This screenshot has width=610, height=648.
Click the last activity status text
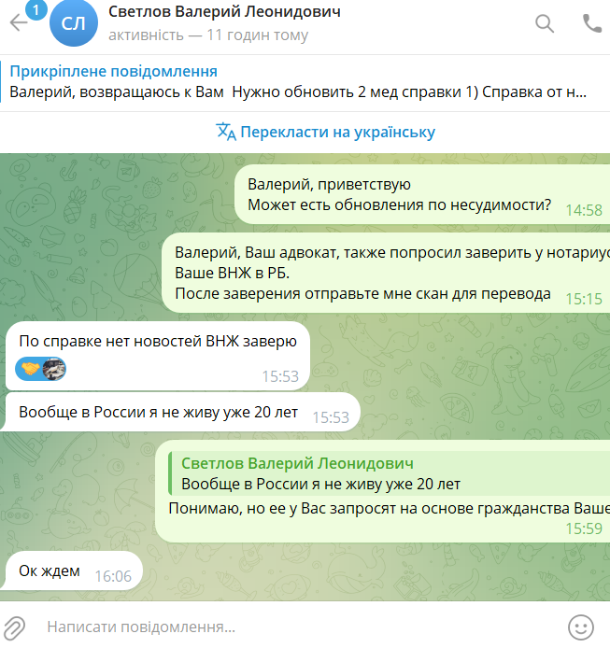(x=208, y=35)
